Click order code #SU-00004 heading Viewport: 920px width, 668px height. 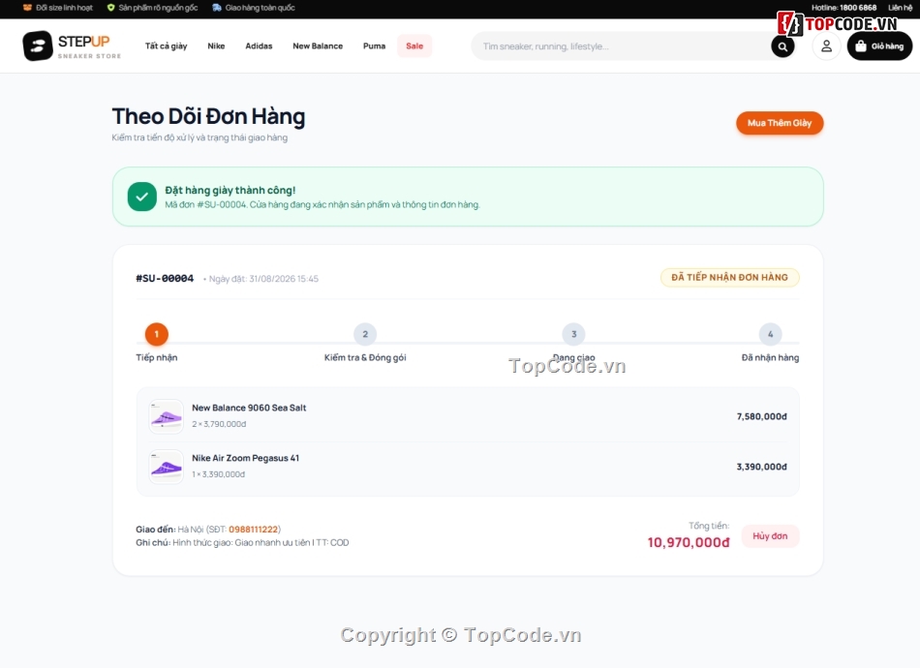165,278
